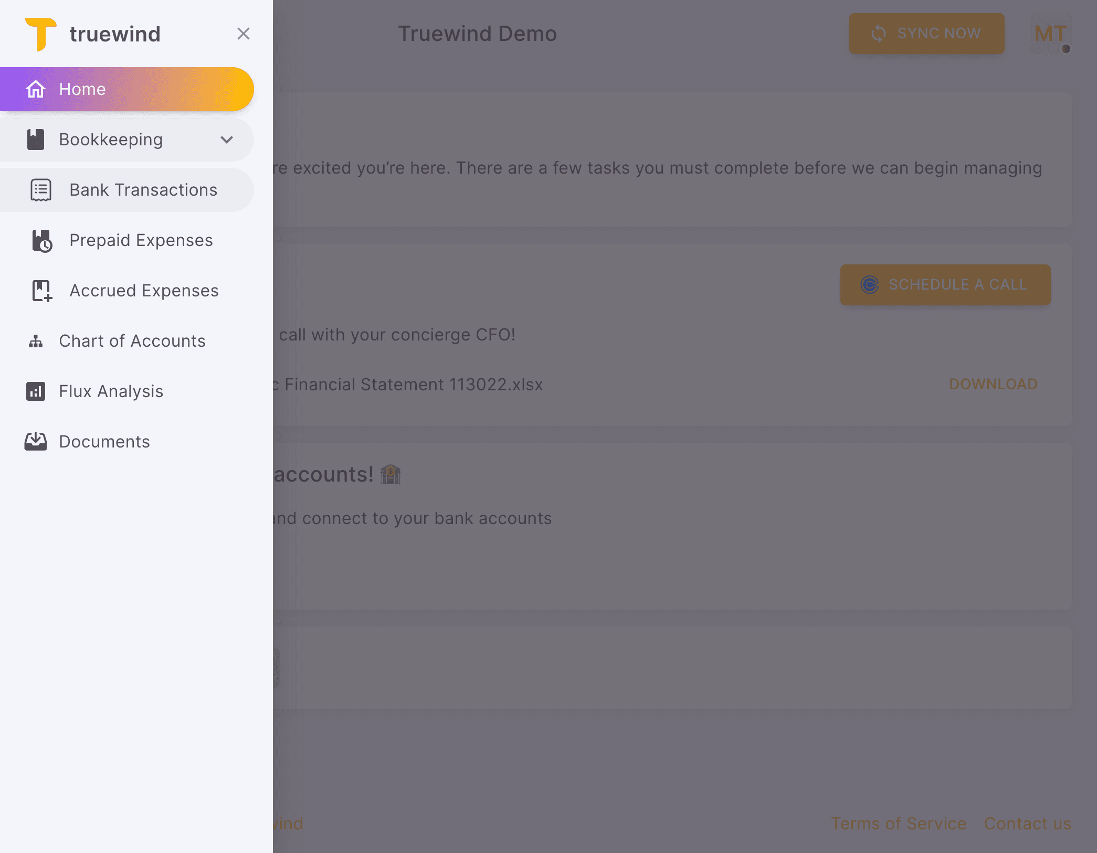Download the Financial Statement 113022.xlsx file
1097x853 pixels.
[x=993, y=384]
